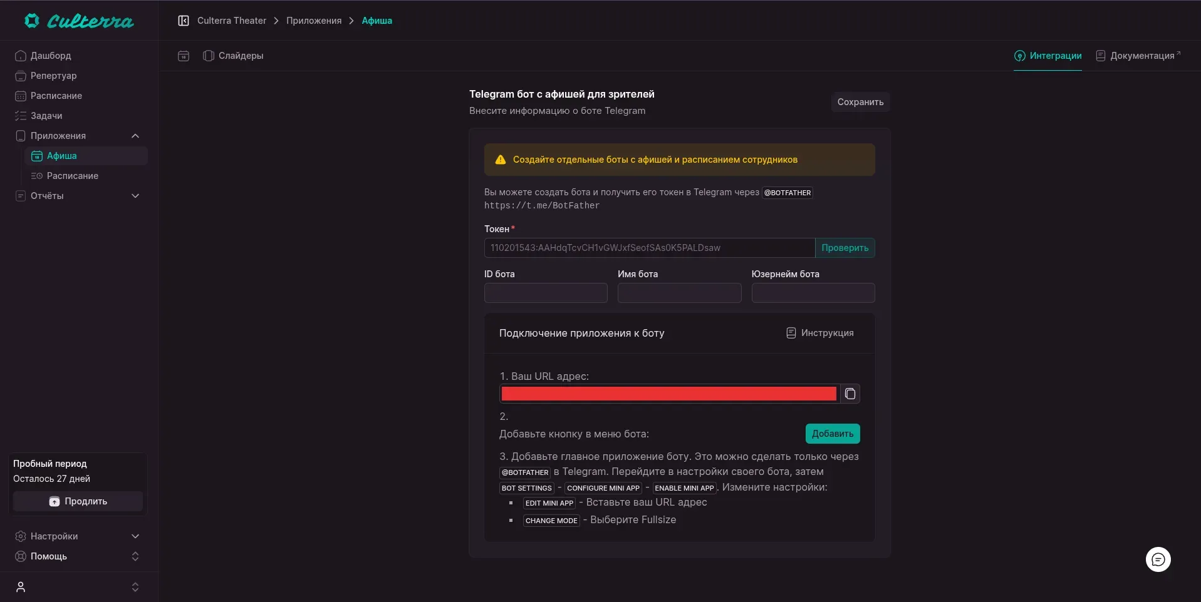Switch to the Слайдеры tab
1201x602 pixels.
click(x=233, y=56)
